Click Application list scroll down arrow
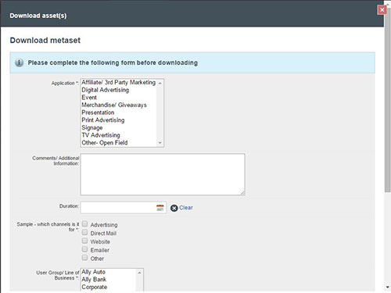 (160, 143)
